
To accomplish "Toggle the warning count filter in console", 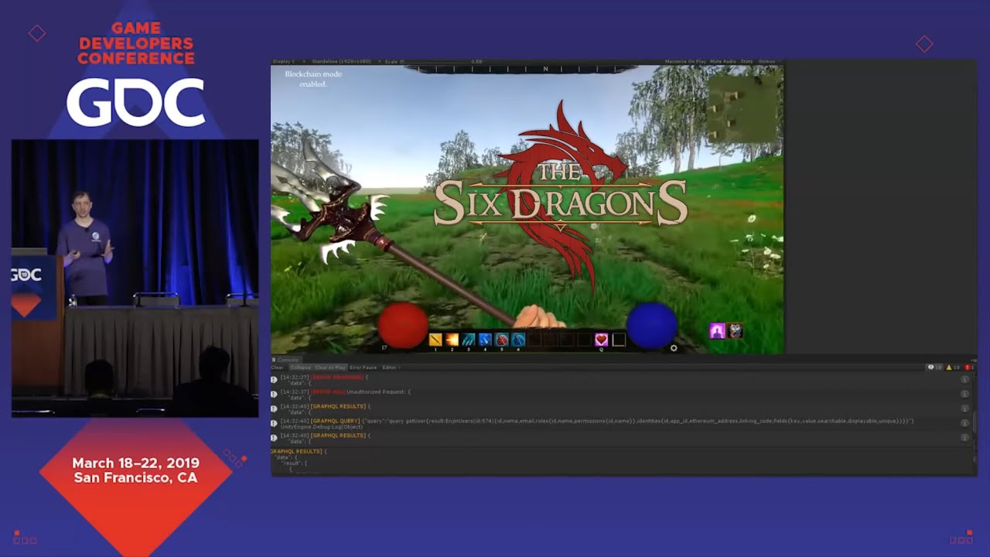I will tap(954, 367).
